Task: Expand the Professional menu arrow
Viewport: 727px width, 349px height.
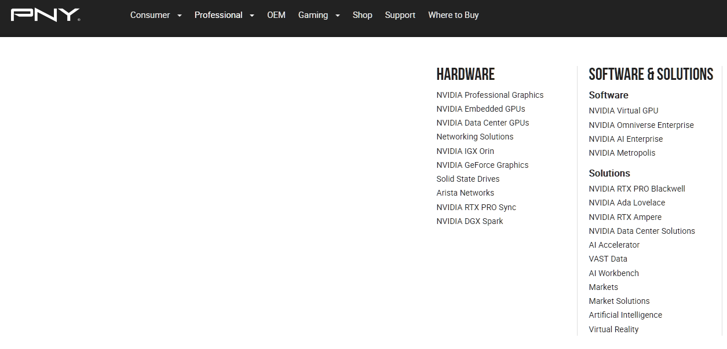Action: [251, 16]
